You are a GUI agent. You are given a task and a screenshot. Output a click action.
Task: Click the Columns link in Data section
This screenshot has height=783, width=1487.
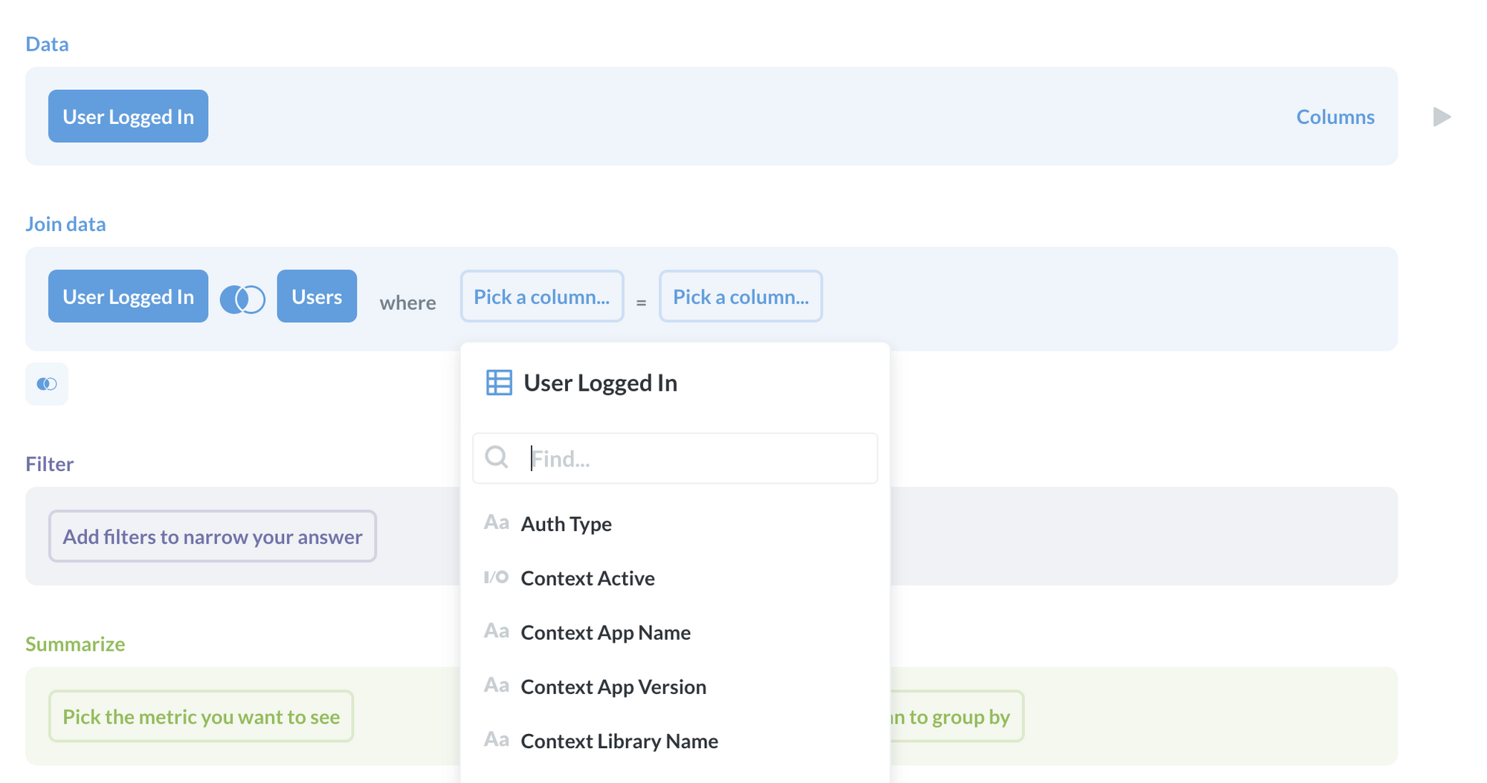click(1335, 117)
